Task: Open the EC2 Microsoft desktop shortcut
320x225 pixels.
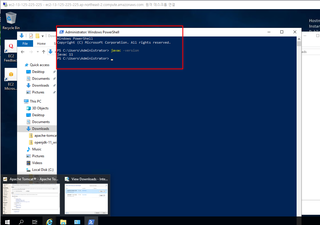Action: [x=11, y=79]
